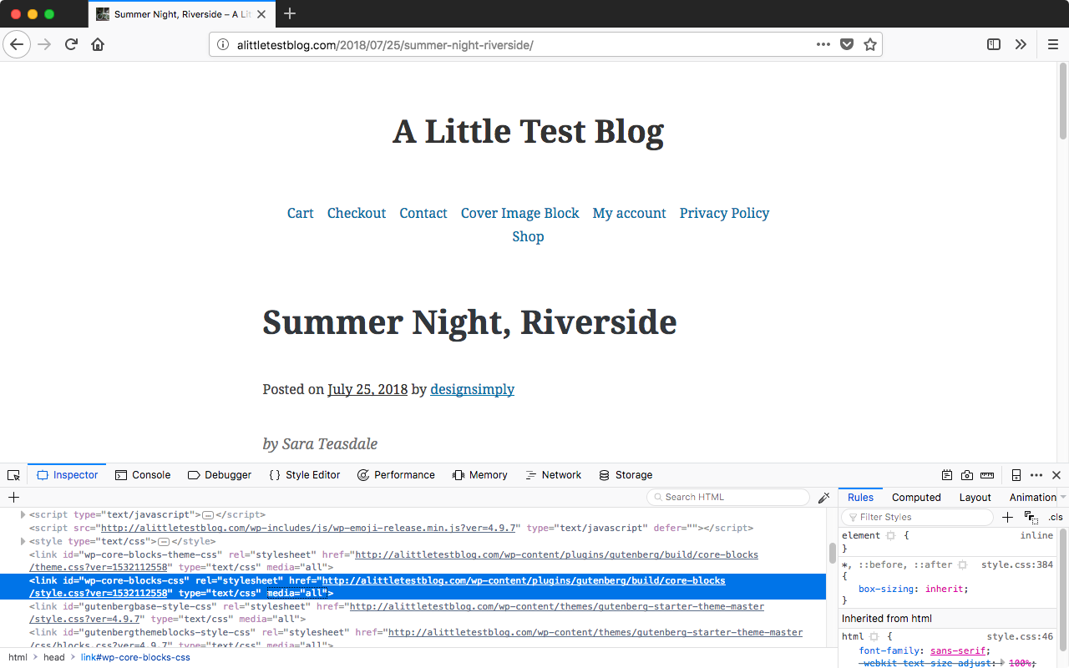This screenshot has width=1069, height=668.
Task: Bookmark this page with the star
Action: 870,44
